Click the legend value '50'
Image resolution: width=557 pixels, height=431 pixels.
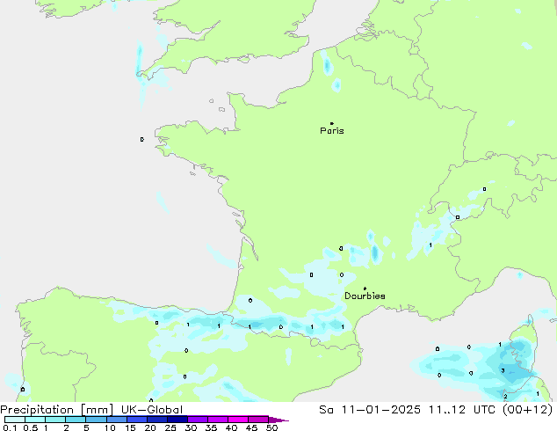[x=271, y=427]
